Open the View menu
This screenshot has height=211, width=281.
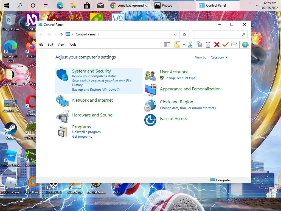pos(61,45)
